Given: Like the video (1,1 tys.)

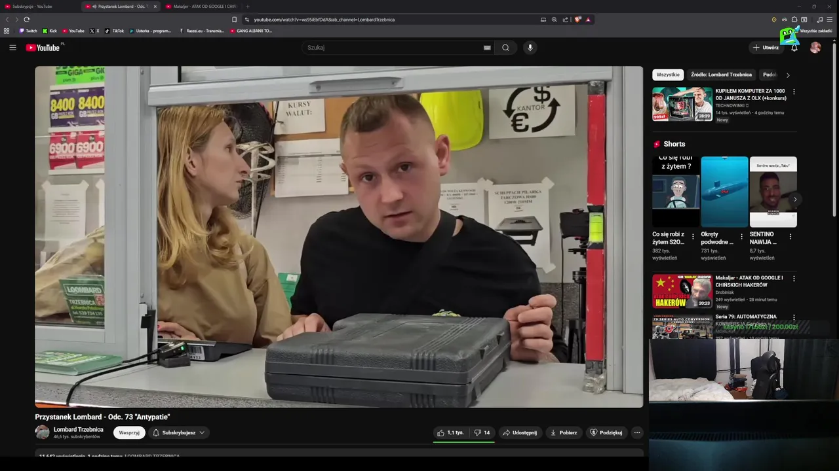Looking at the screenshot, I should (450, 432).
